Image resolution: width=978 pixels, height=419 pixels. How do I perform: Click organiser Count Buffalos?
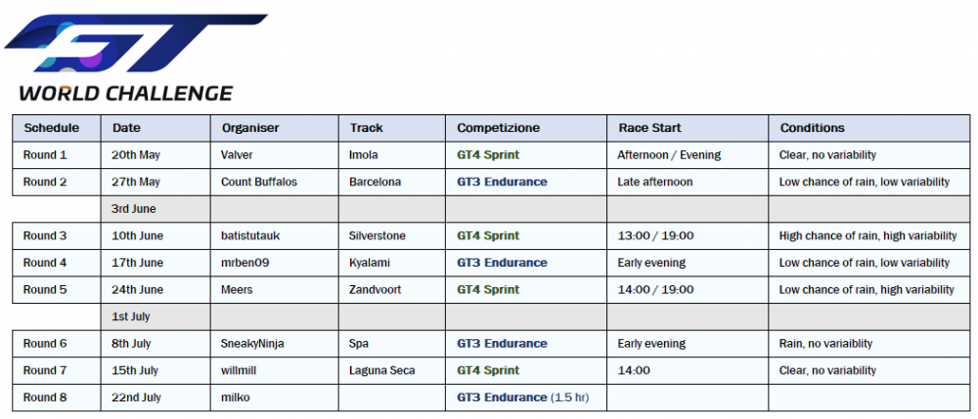[x=259, y=182]
